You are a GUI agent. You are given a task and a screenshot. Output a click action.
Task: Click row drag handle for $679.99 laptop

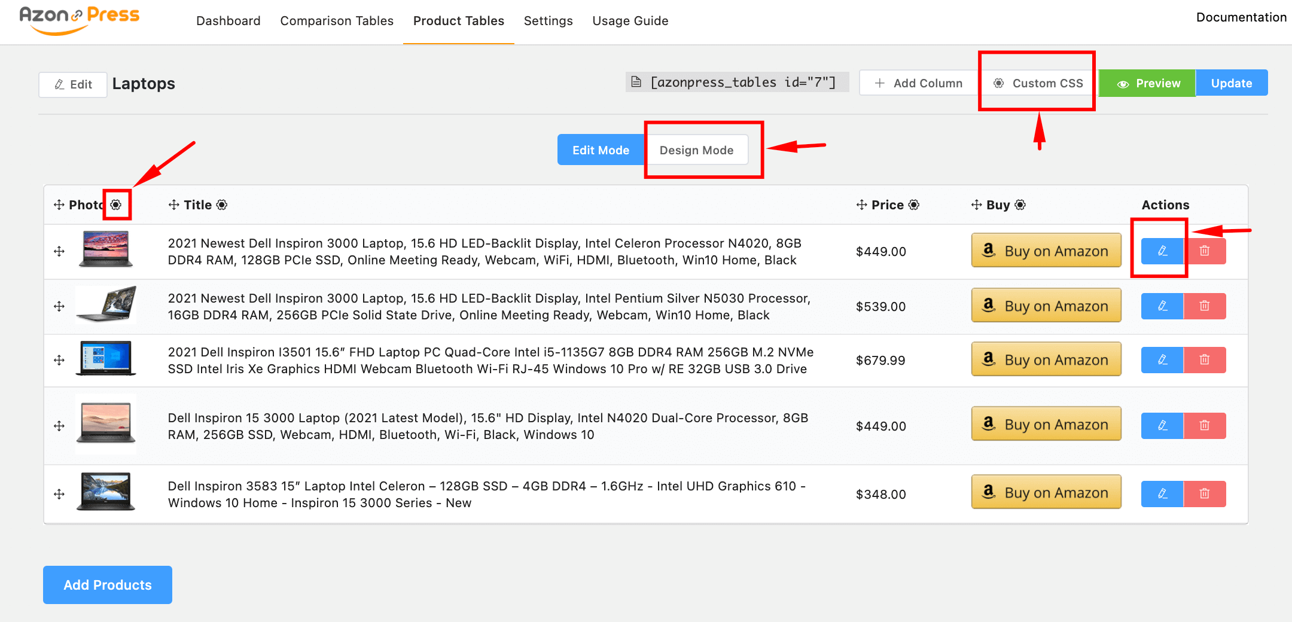click(59, 360)
